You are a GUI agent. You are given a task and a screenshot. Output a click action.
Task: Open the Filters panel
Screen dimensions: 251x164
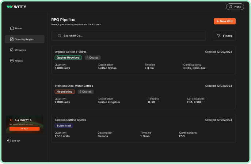(224, 36)
